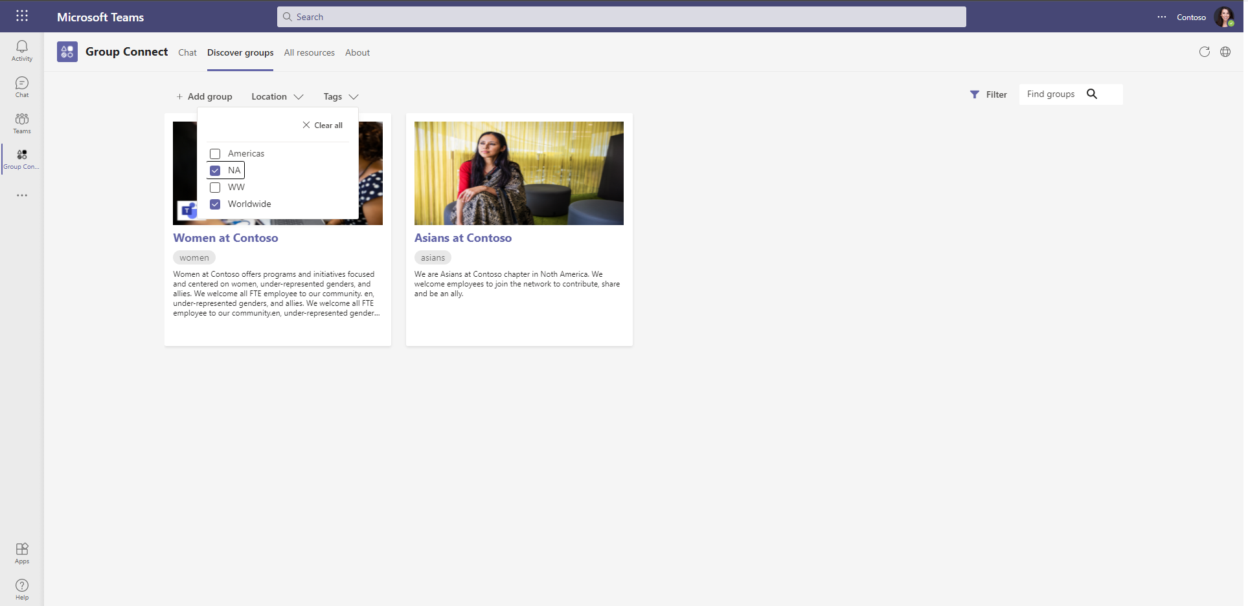Open settings and more ellipsis in title bar
The image size is (1248, 606).
[1162, 17]
